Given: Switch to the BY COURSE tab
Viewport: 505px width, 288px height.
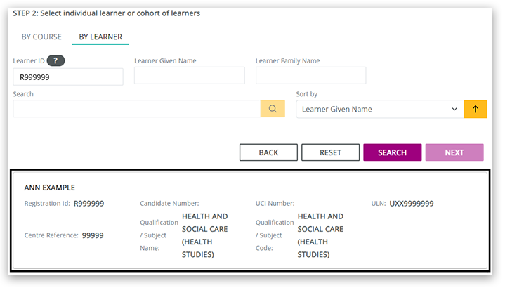Looking at the screenshot, I should click(x=41, y=37).
